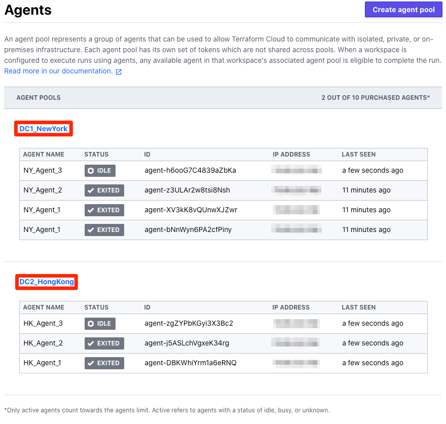Click the AGENT POOLS section header

coord(39,98)
